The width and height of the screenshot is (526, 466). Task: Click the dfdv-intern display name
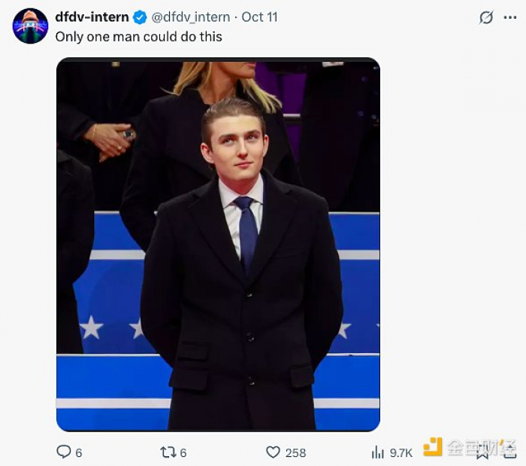point(92,17)
